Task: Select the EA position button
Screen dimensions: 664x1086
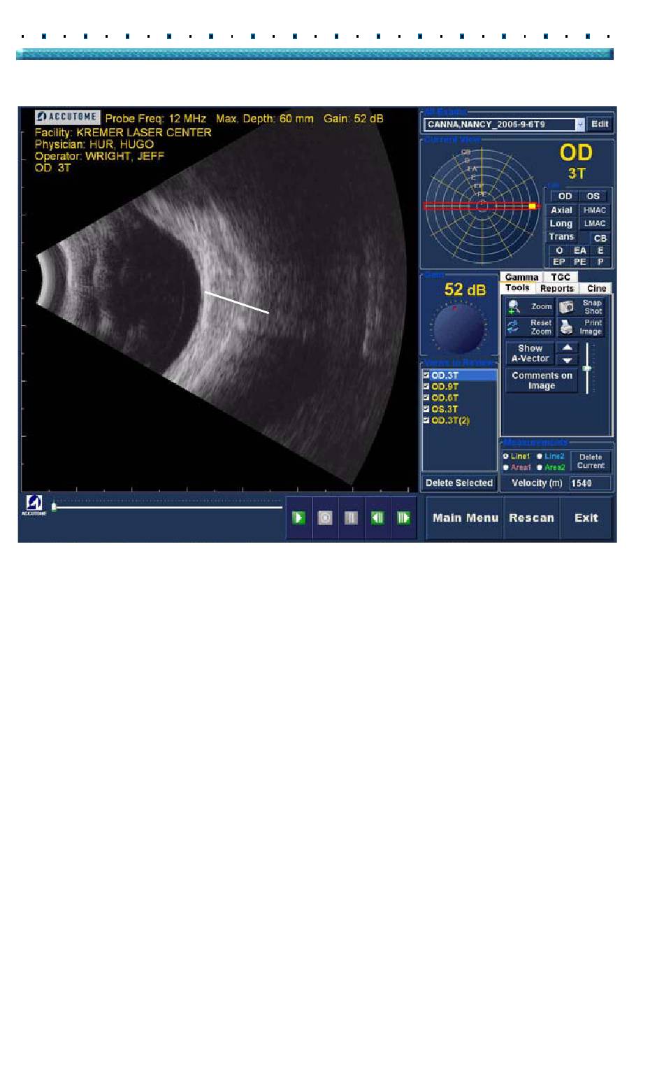Action: tap(580, 250)
